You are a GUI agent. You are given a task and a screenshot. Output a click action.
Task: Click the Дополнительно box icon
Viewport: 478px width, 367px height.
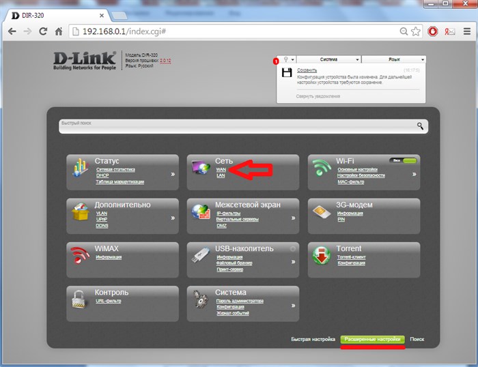coord(80,211)
